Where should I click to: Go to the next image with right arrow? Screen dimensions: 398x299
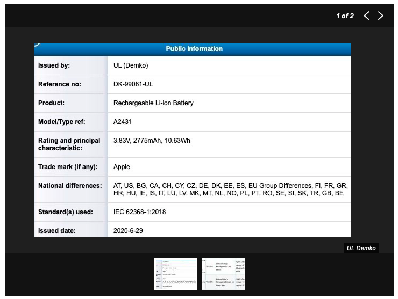tap(380, 16)
